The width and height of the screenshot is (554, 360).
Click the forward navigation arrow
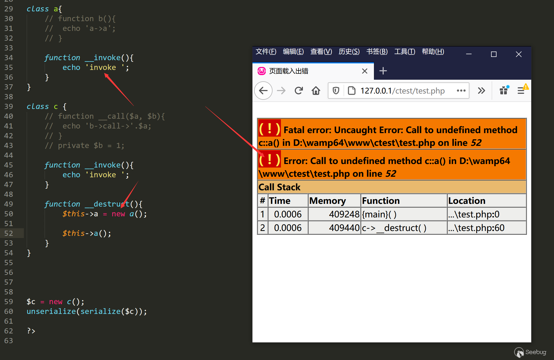pos(281,91)
